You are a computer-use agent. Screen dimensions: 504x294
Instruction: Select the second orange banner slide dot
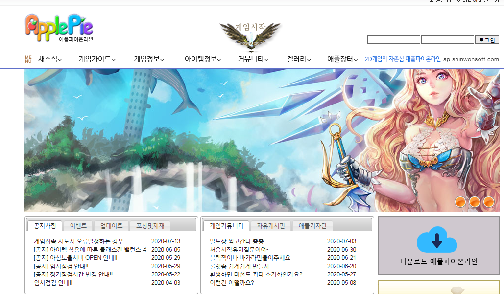pos(475,202)
